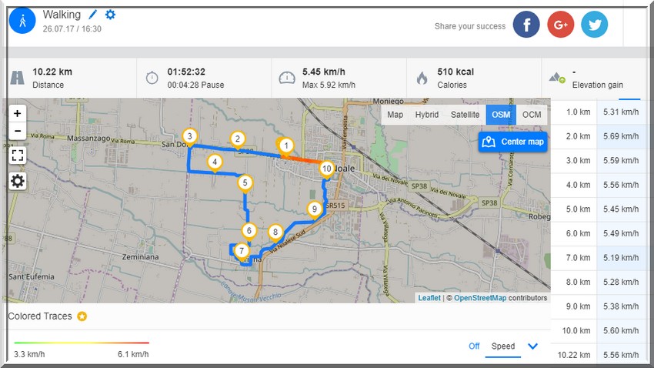Select the 8.0 km split row

click(x=601, y=282)
